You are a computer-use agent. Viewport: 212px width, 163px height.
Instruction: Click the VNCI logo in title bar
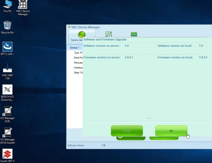coord(69,27)
